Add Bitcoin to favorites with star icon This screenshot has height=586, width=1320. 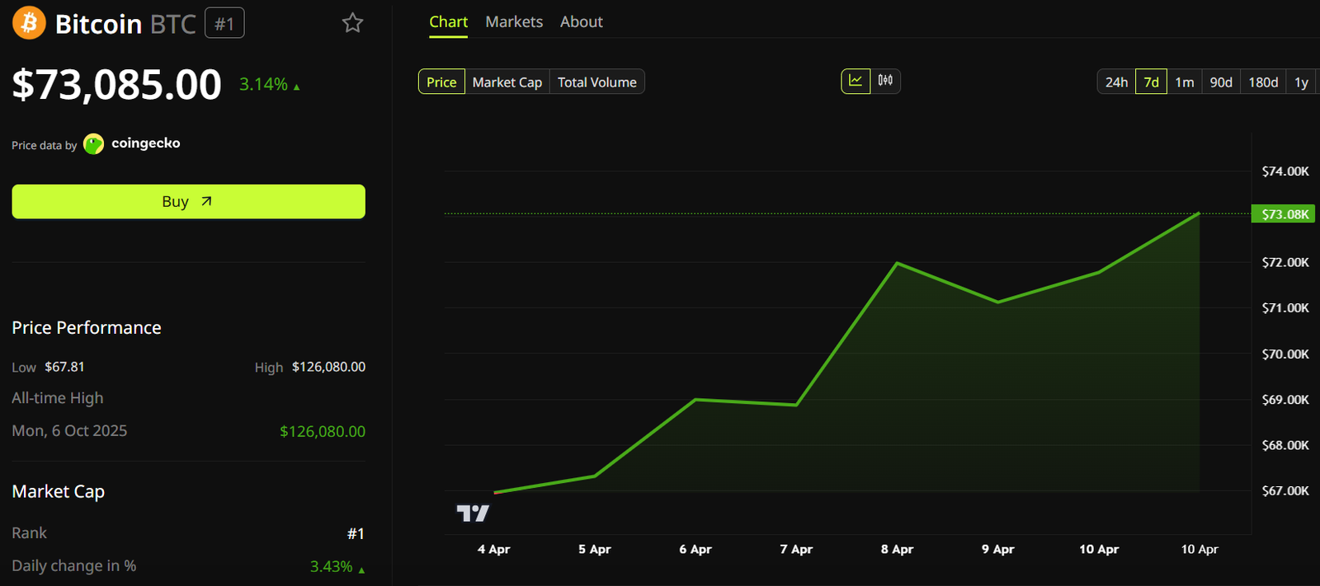point(352,23)
